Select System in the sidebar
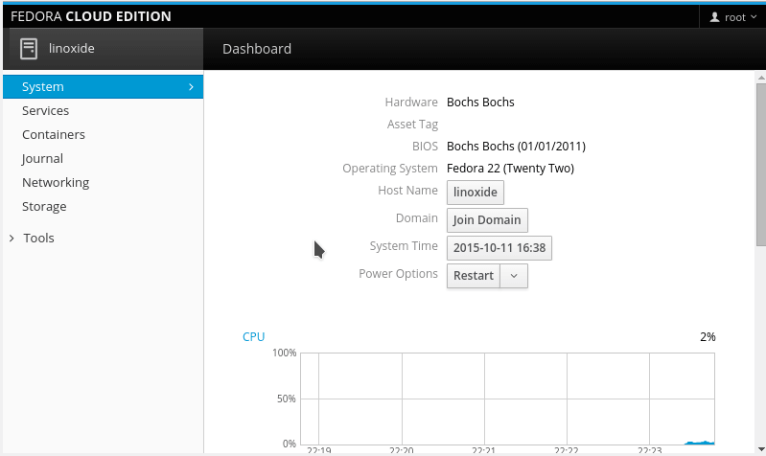Viewport: 766px width, 456px height. point(43,87)
